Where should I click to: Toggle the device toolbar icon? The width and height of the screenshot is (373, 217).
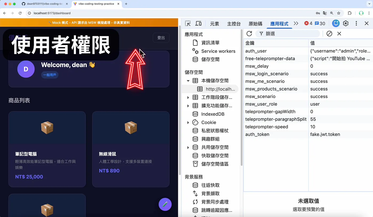point(198,23)
